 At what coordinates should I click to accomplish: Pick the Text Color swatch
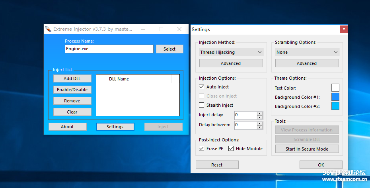click(x=335, y=88)
